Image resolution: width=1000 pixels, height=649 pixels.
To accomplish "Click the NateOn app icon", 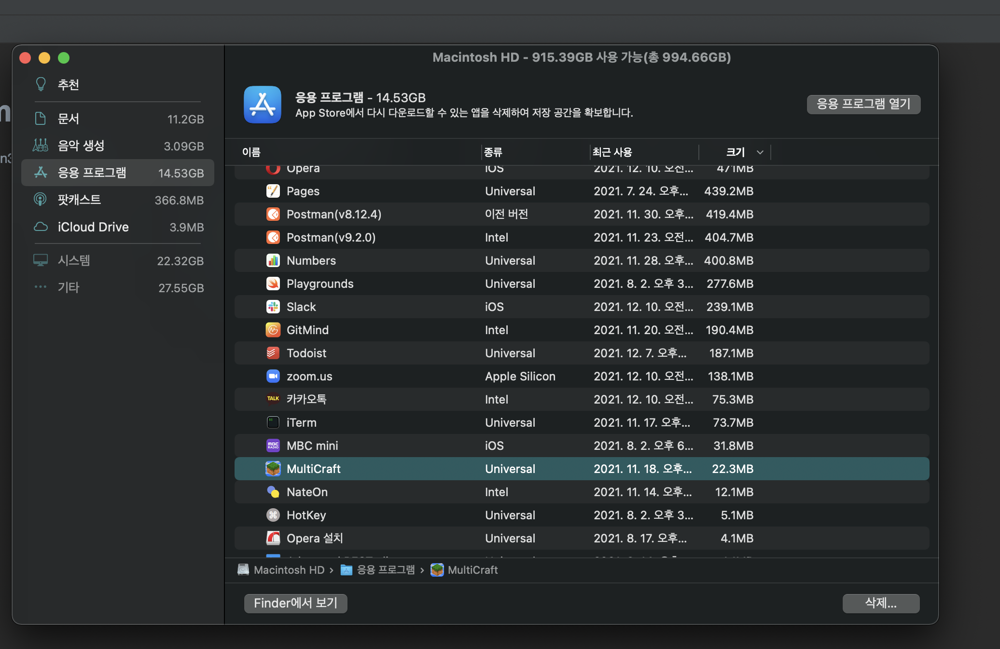I will click(x=273, y=492).
